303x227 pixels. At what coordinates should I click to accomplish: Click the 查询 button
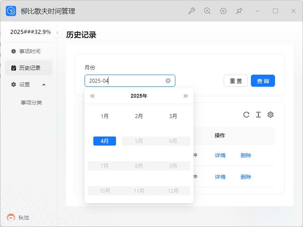pyautogui.click(x=263, y=81)
